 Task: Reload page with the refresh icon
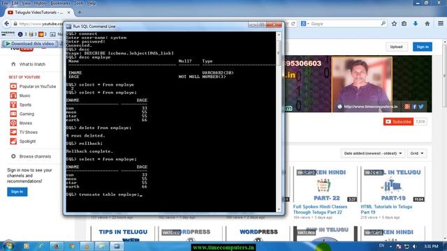pyautogui.click(x=293, y=24)
